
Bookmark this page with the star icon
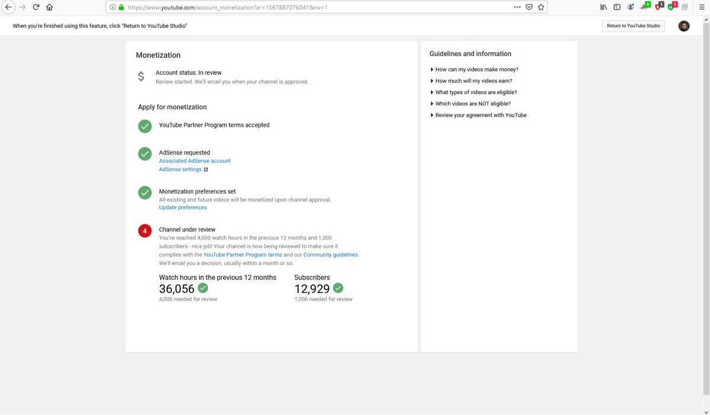(541, 8)
